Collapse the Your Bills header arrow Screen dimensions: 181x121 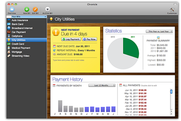pyautogui.click(x=45, y=17)
